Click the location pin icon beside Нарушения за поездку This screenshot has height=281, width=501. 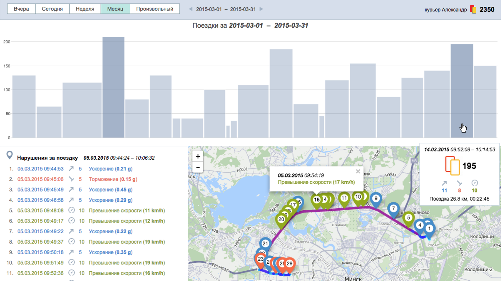[10, 155]
